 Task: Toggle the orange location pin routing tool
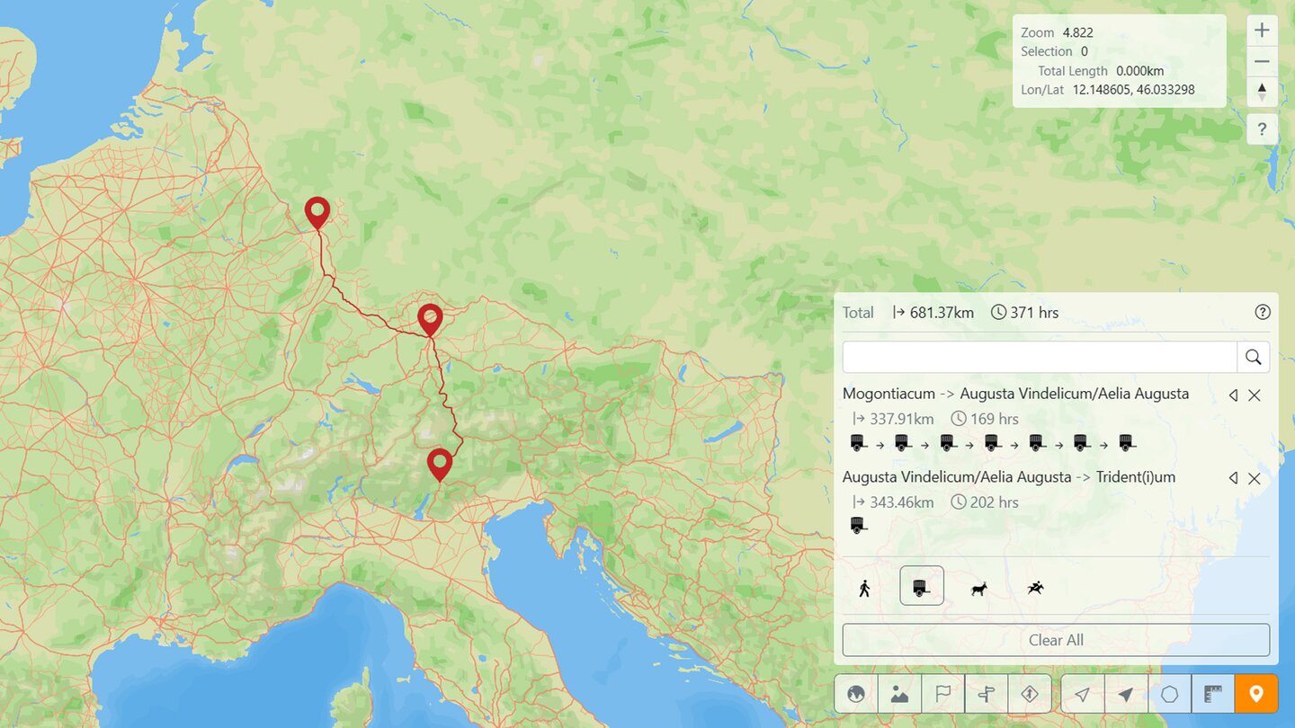click(x=1256, y=694)
